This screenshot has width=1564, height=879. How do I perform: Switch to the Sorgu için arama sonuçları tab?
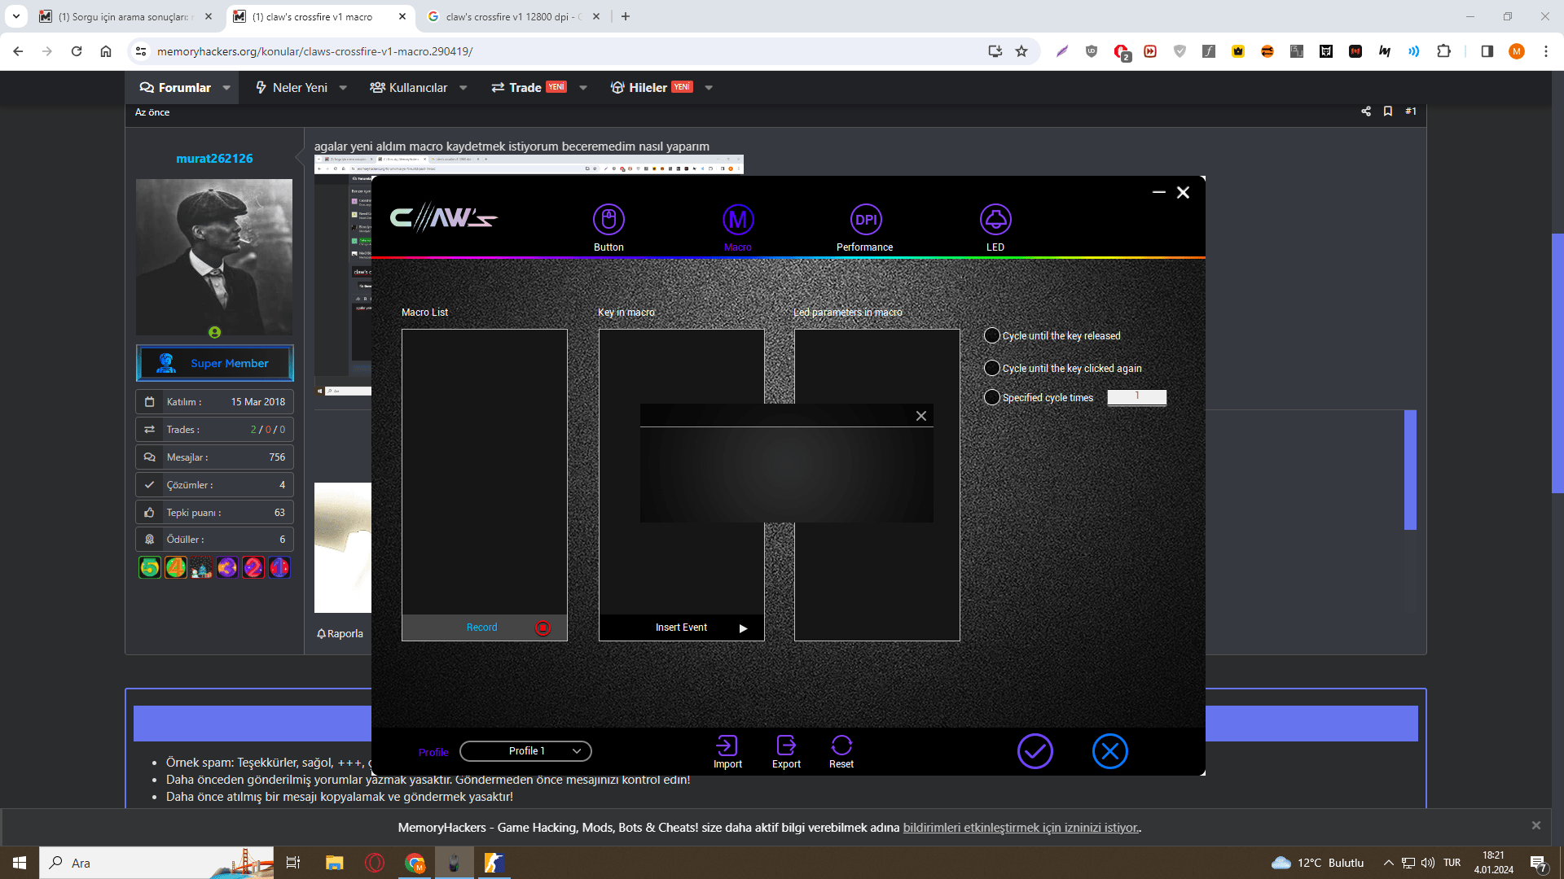click(x=125, y=16)
